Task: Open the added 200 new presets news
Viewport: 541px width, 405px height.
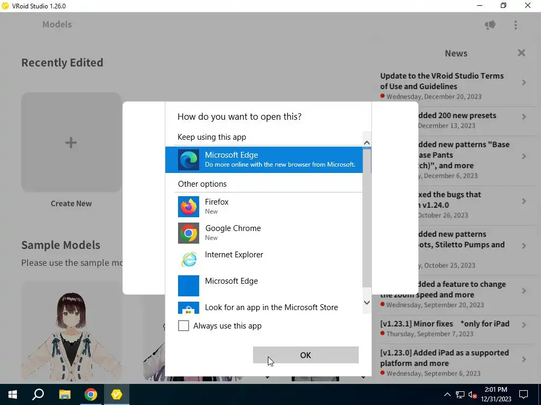Action: tap(457, 115)
